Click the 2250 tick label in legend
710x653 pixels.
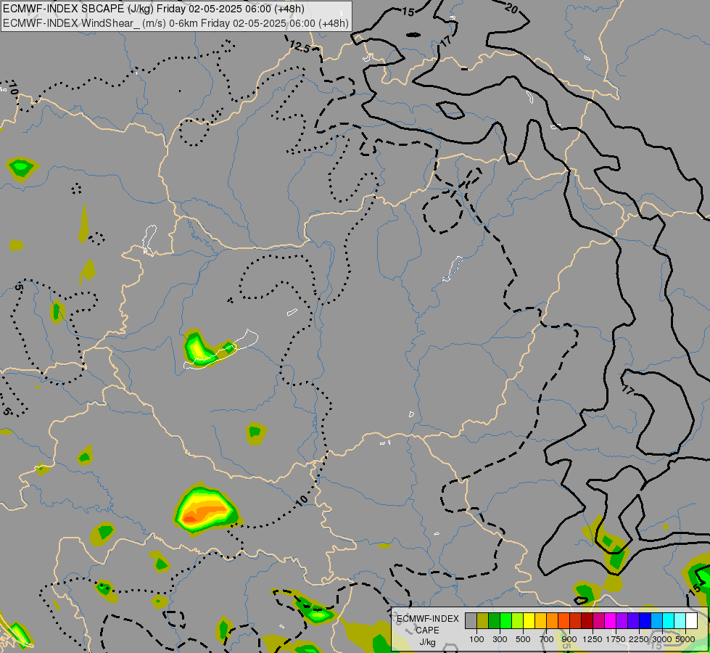click(639, 639)
